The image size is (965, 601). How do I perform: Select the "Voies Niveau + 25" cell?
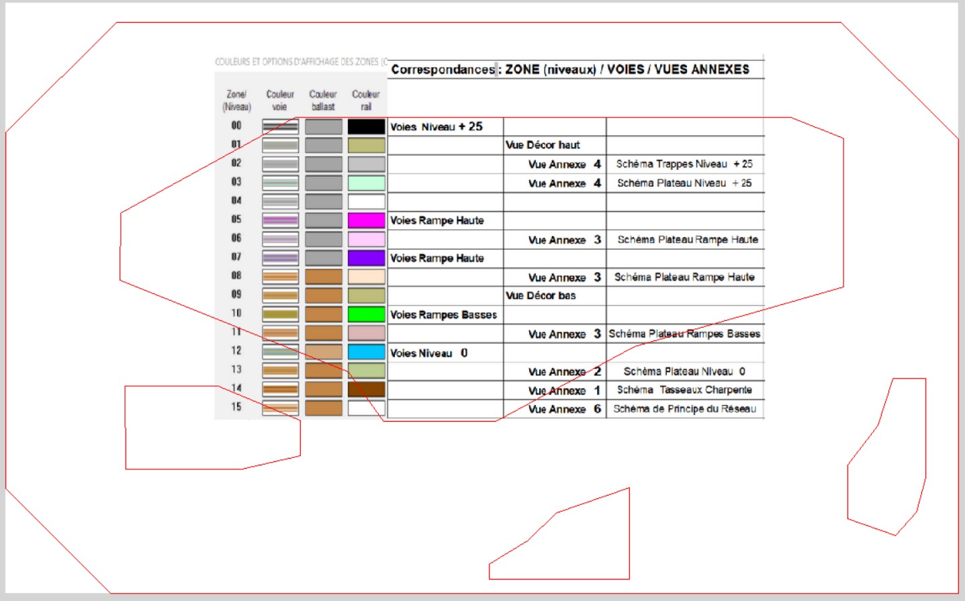coord(445,126)
